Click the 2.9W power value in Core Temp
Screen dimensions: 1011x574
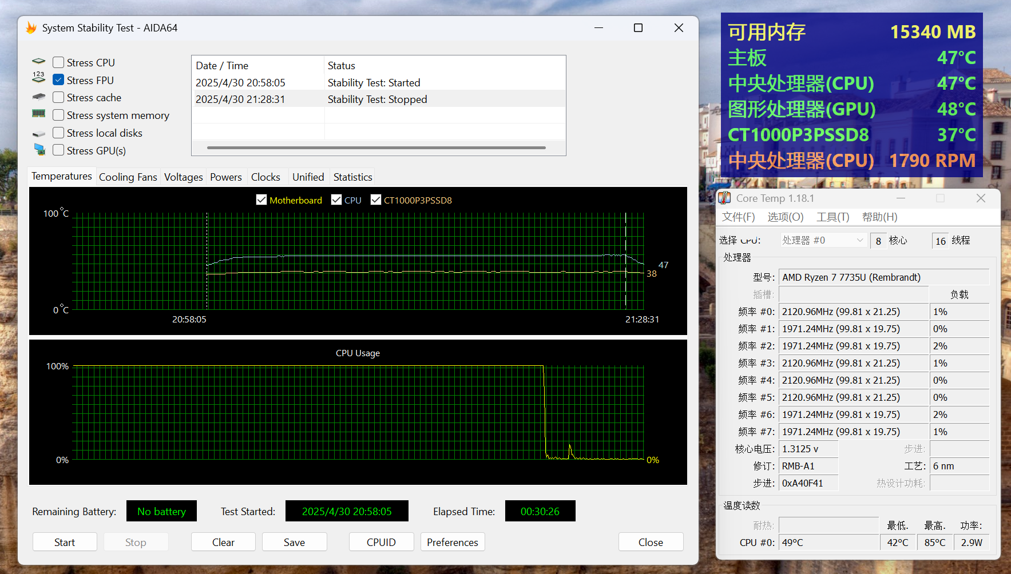pos(972,543)
